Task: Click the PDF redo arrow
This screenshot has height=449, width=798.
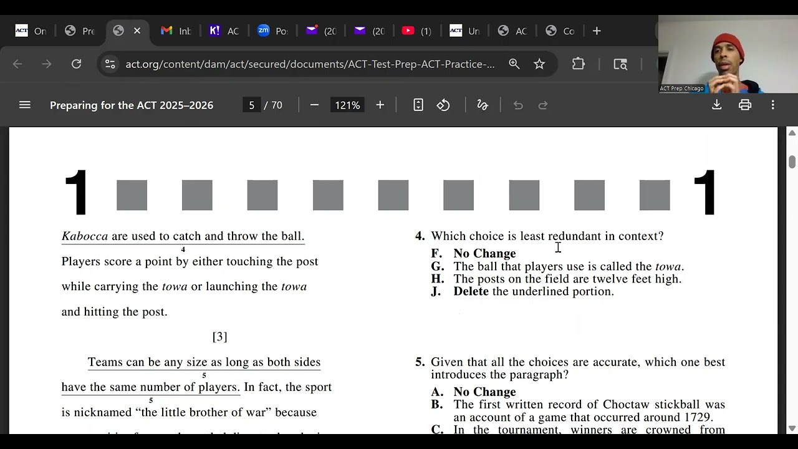Action: pyautogui.click(x=543, y=105)
